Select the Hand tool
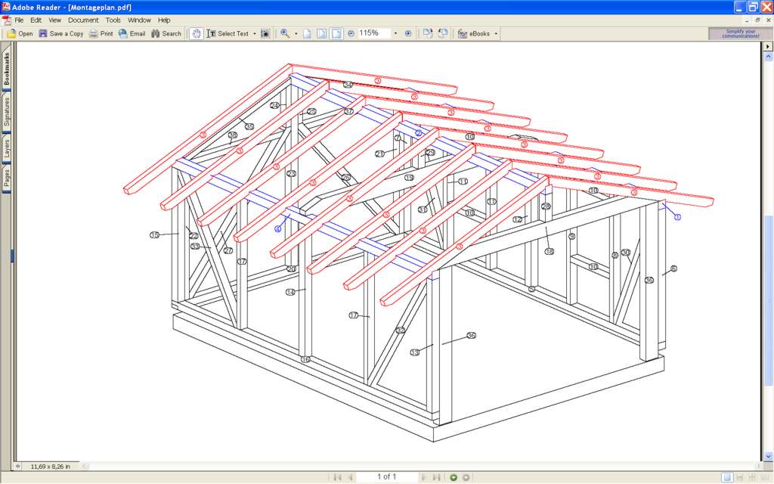This screenshot has height=484, width=774. pos(196,33)
